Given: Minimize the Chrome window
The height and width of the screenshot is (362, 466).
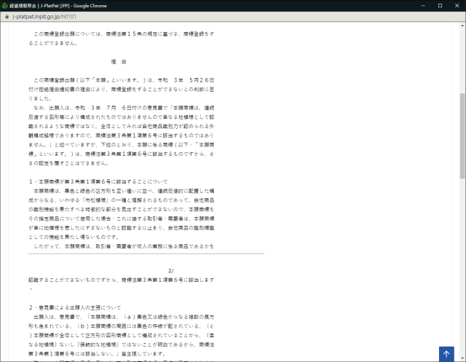Looking at the screenshot, I should tap(420, 5).
